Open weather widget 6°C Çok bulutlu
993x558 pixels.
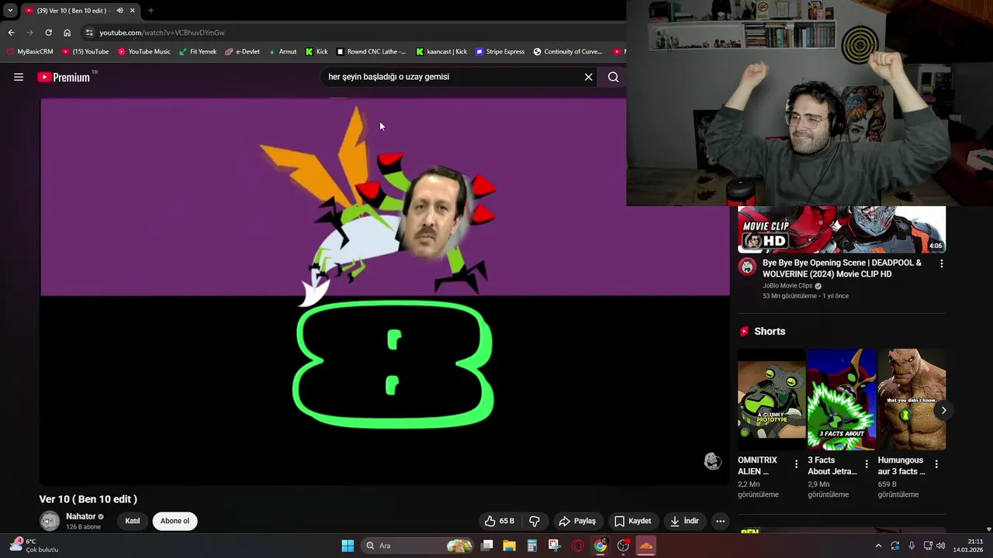point(35,546)
